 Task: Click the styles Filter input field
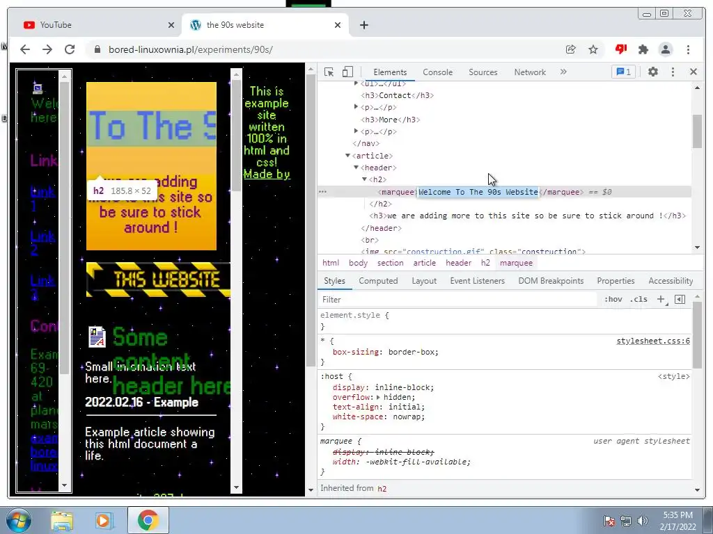pyautogui.click(x=458, y=299)
